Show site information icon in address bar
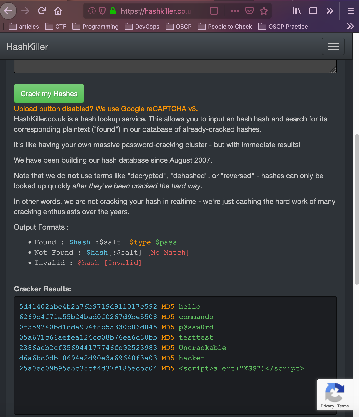The height and width of the screenshot is (417, 359). [92, 11]
